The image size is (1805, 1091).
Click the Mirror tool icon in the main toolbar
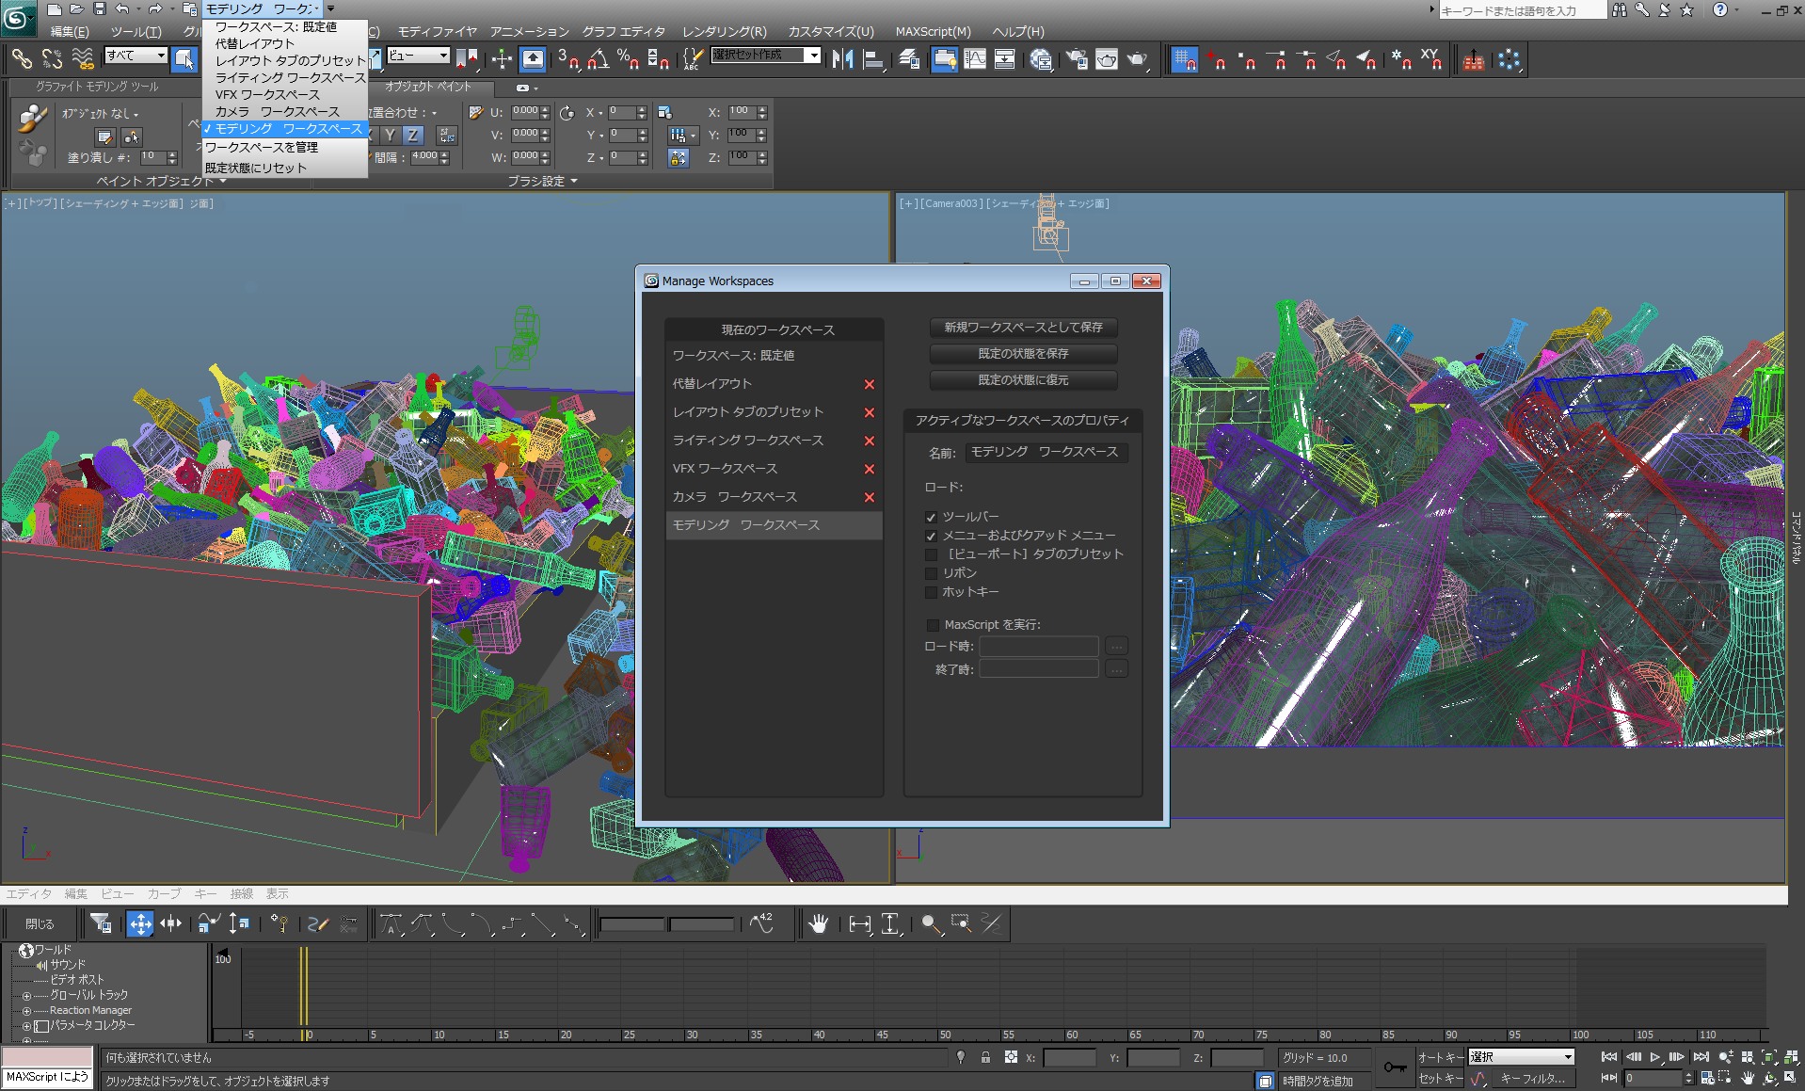842,59
